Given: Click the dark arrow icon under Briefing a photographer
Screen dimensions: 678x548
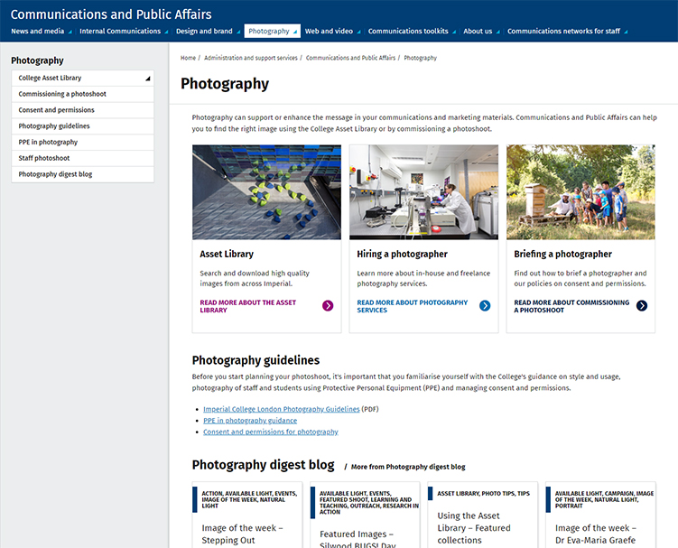Looking at the screenshot, I should point(642,306).
